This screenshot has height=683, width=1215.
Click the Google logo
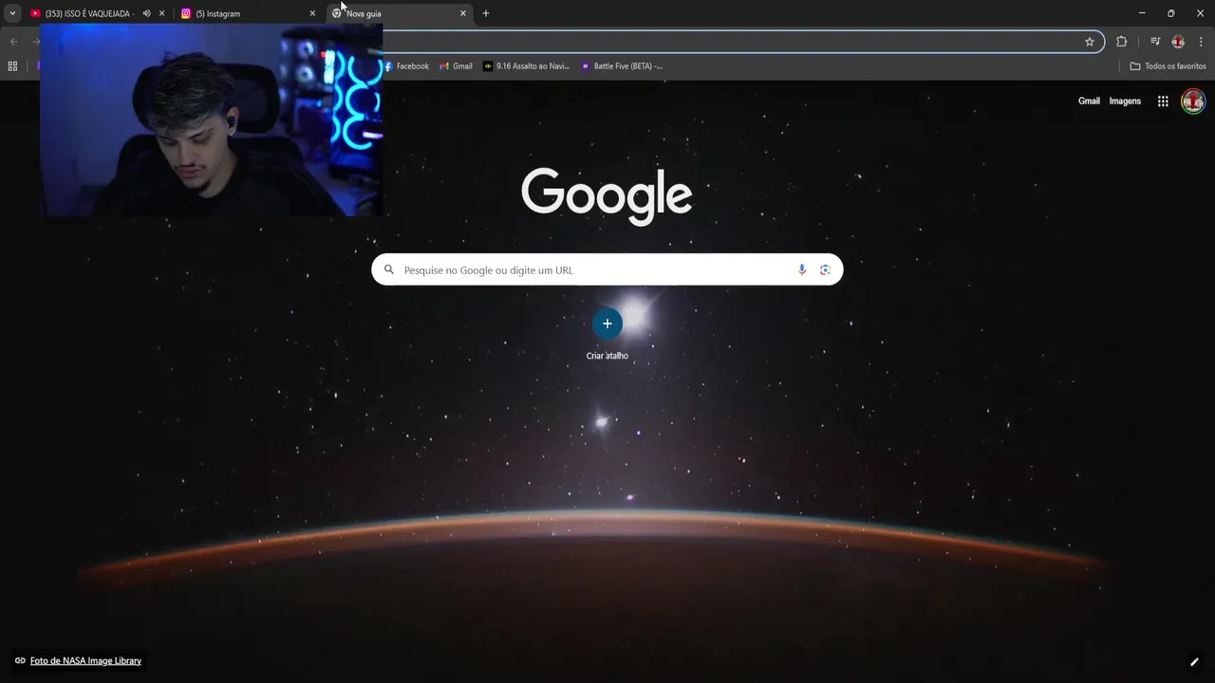point(607,196)
